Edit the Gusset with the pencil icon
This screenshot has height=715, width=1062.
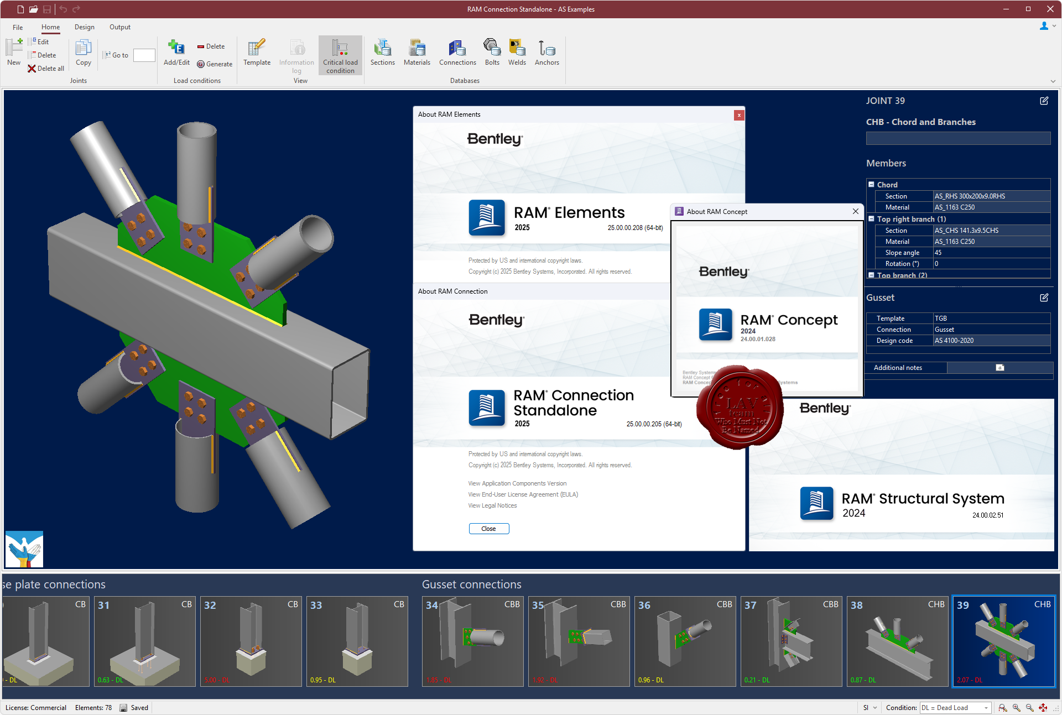click(1044, 298)
